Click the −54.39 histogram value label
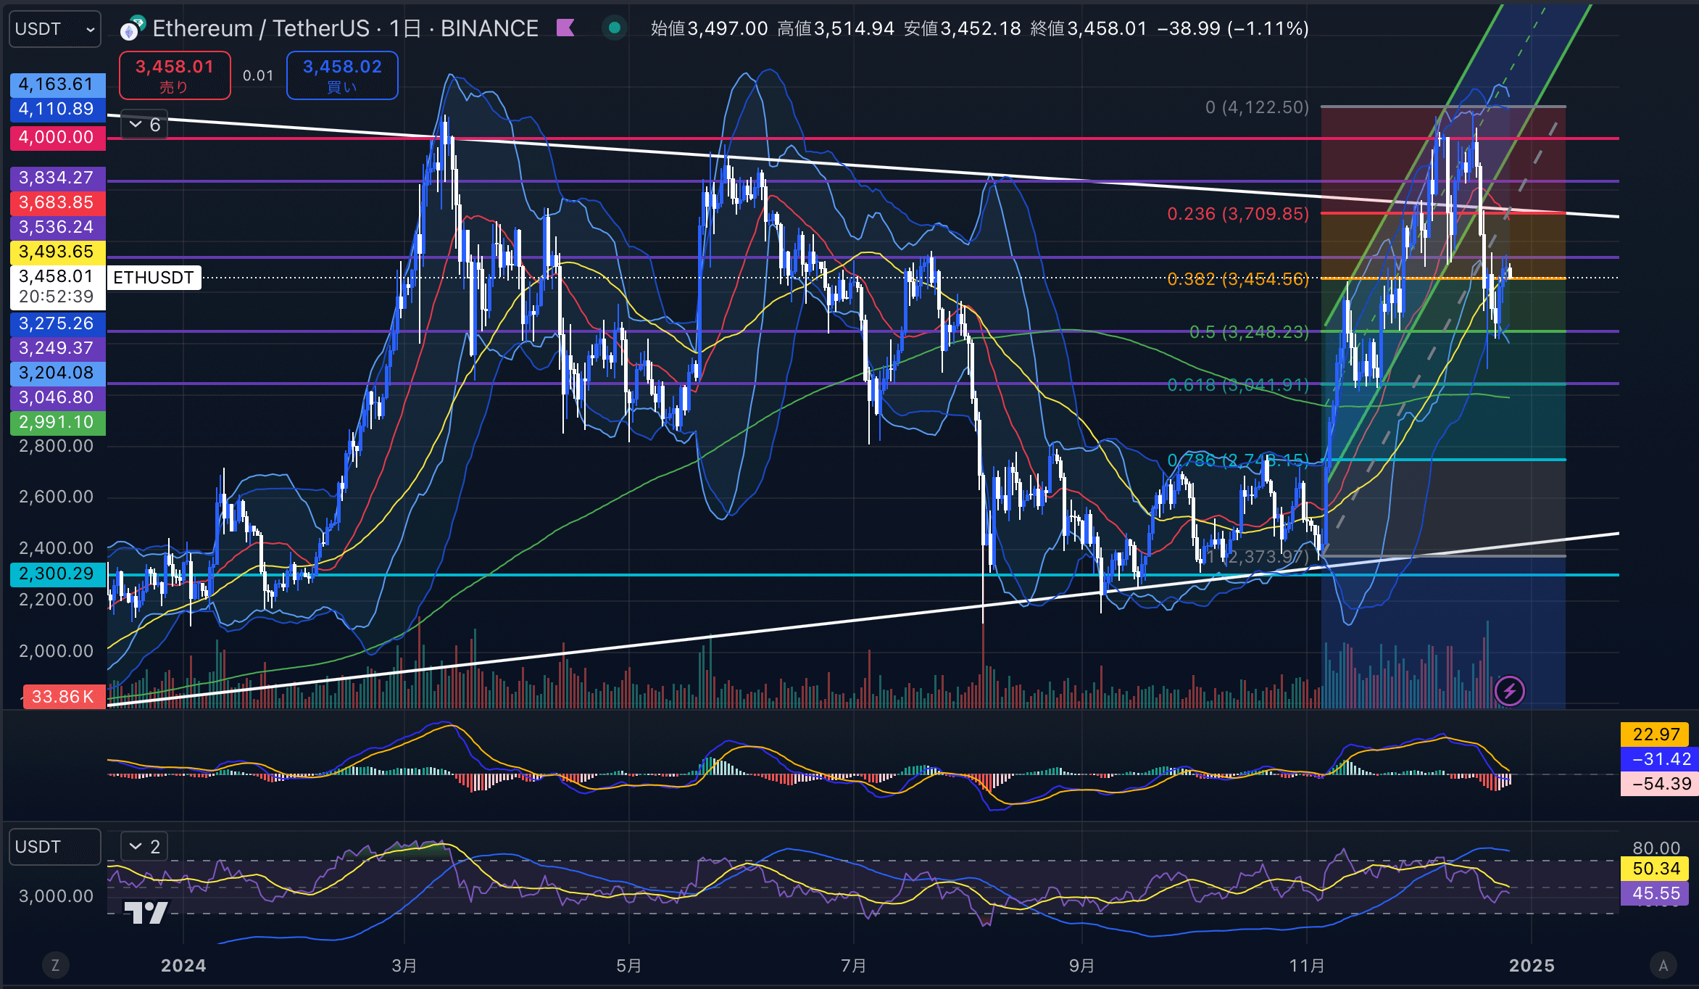 click(x=1658, y=784)
